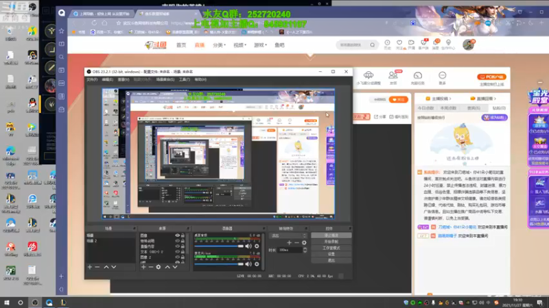Click transition duration 300ms stepper arrows
This screenshot has width=549, height=308.
click(305, 250)
